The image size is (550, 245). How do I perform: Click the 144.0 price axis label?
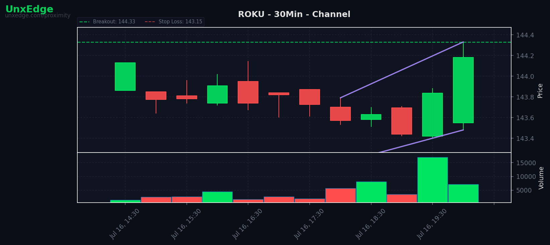(x=526, y=76)
